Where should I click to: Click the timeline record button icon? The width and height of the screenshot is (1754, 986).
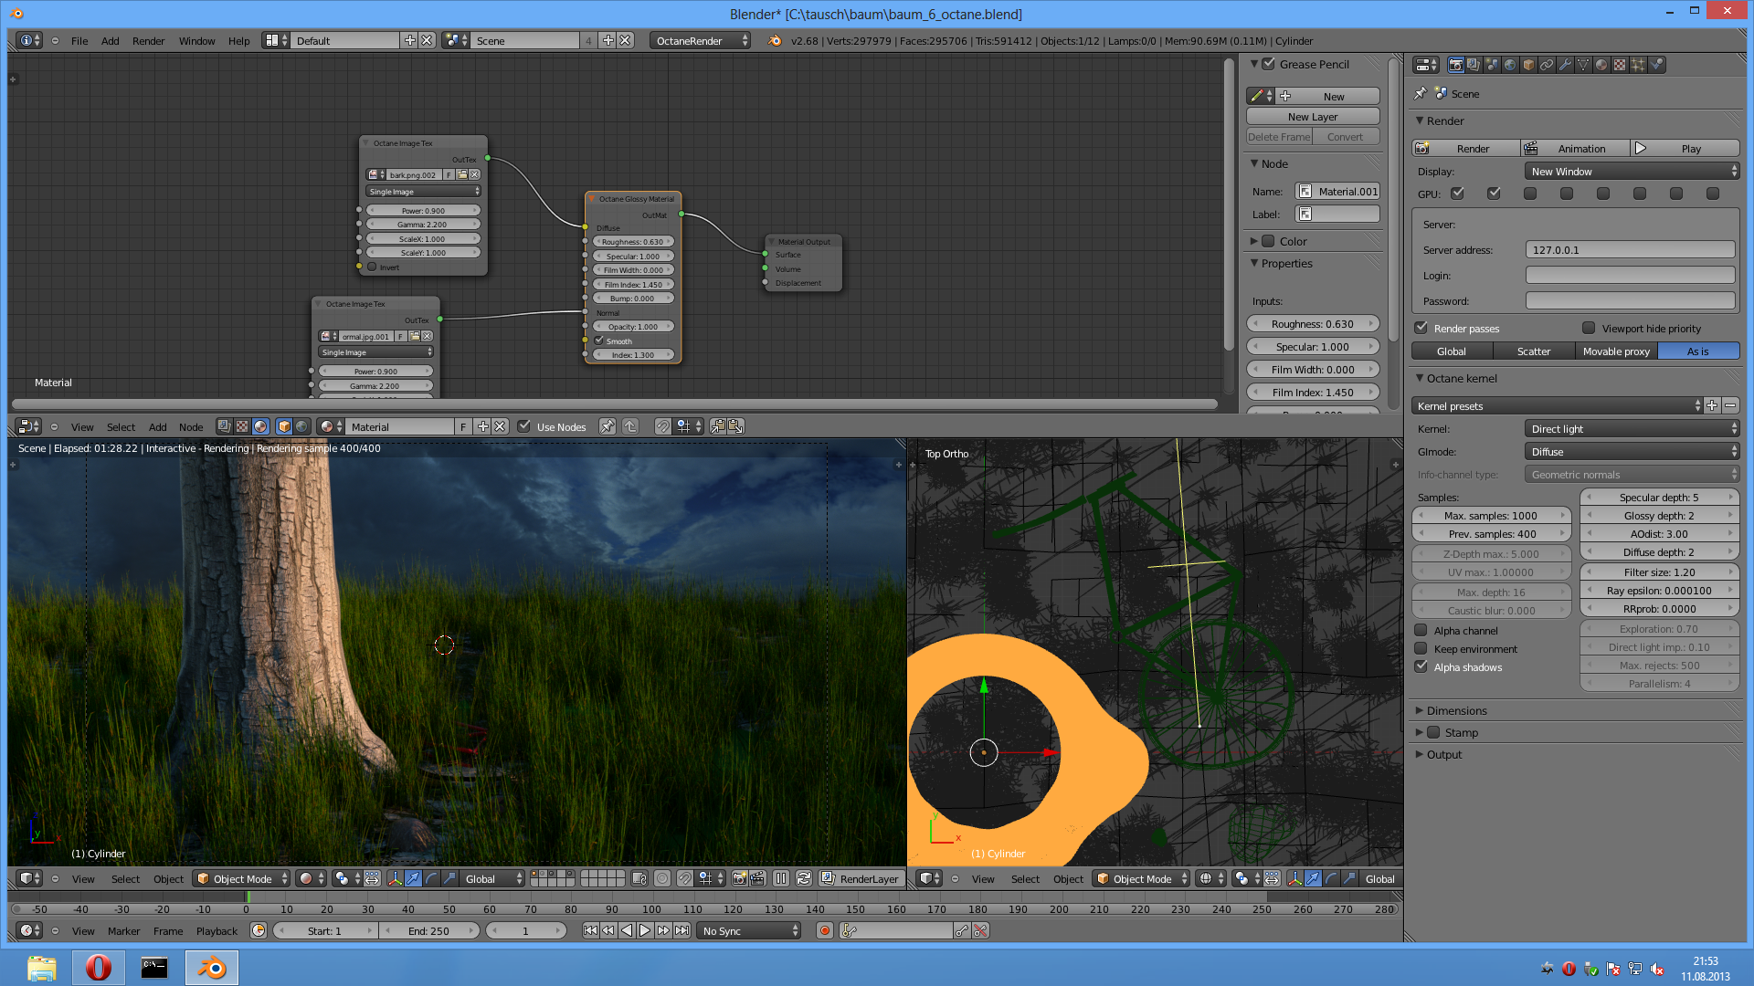825,930
